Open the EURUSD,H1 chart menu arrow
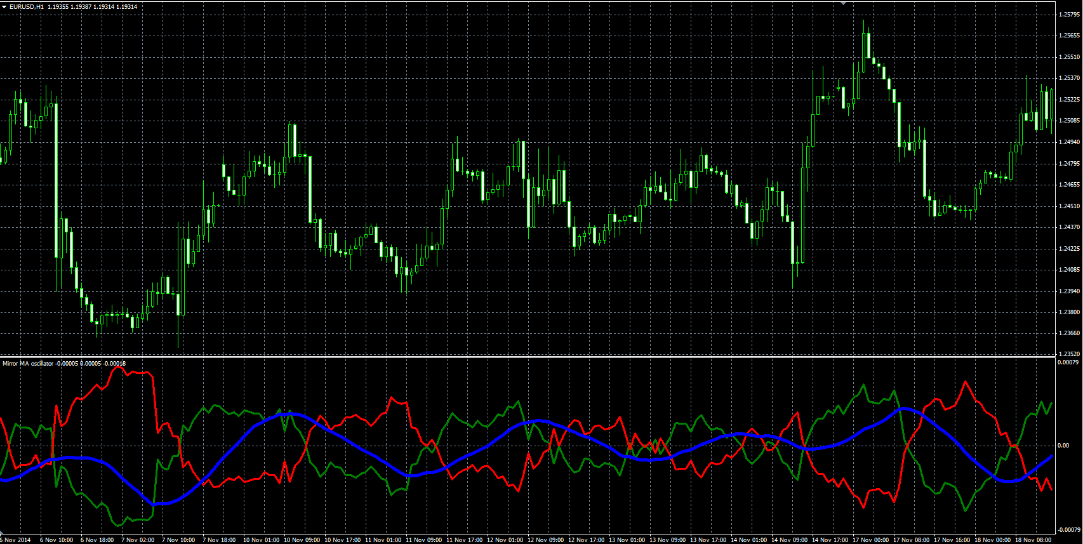The height and width of the screenshot is (544, 1083). pyautogui.click(x=4, y=6)
